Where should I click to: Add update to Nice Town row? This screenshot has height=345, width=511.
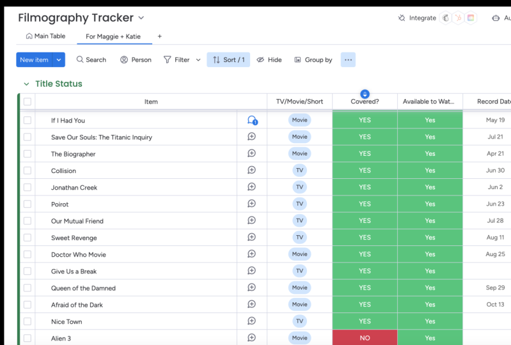[x=251, y=321]
